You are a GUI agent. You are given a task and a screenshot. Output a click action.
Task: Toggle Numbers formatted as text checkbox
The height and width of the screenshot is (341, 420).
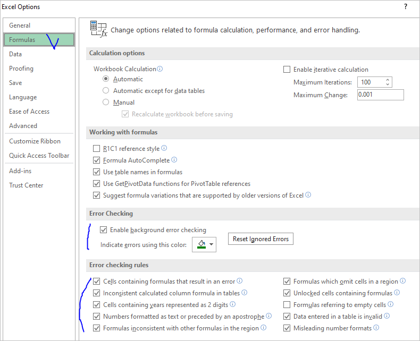(96, 317)
